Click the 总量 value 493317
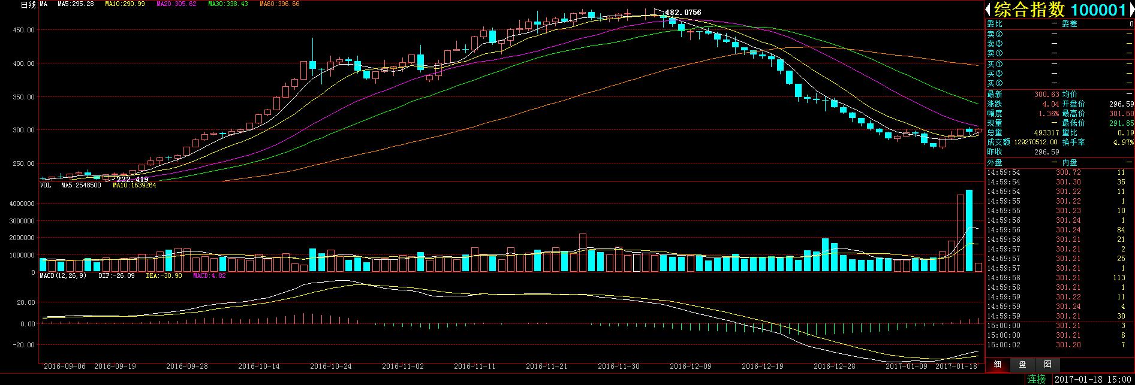The height and width of the screenshot is (385, 1135). (1046, 132)
